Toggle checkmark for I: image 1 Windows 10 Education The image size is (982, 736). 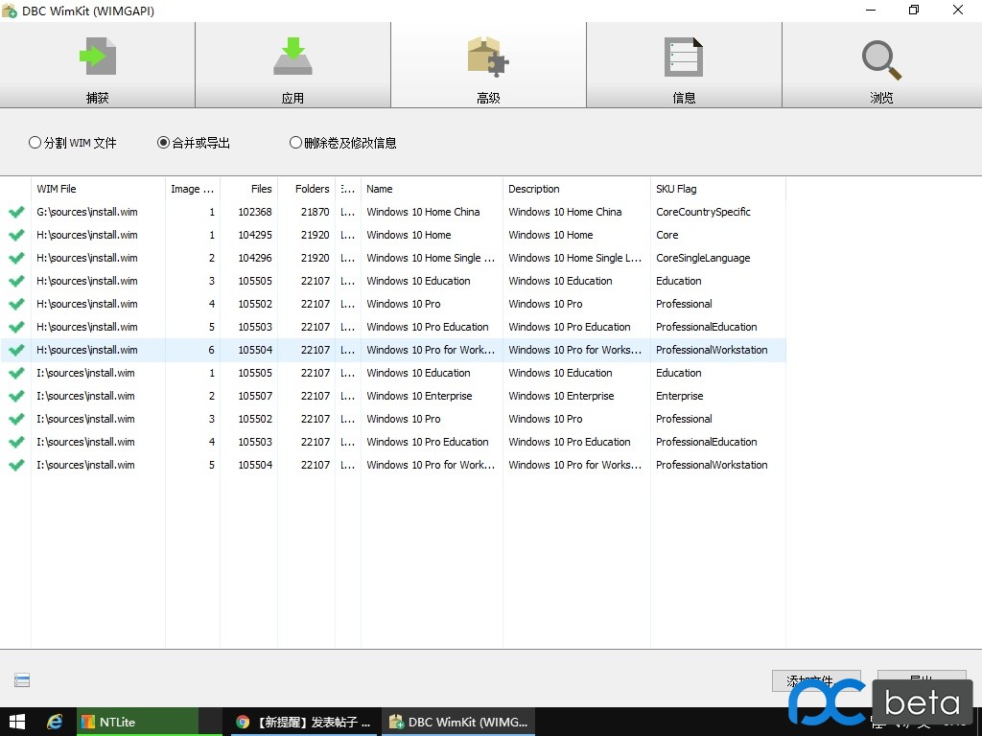tap(17, 373)
